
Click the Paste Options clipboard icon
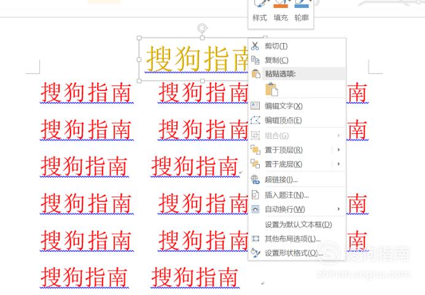(255, 74)
